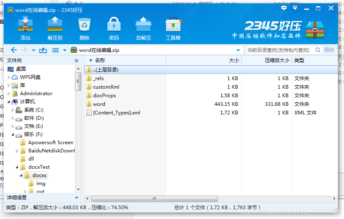The image size is (344, 219).
Task: Select the word folder row
Action: 211,104
